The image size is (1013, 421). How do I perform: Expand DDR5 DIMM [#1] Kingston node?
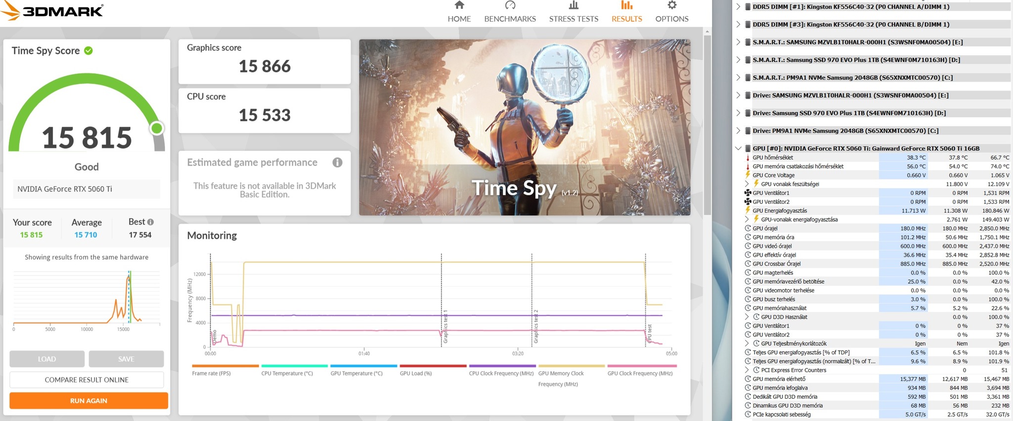pos(738,6)
